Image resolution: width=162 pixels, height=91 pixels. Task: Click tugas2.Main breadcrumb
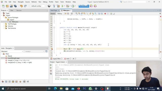(x=57, y=59)
